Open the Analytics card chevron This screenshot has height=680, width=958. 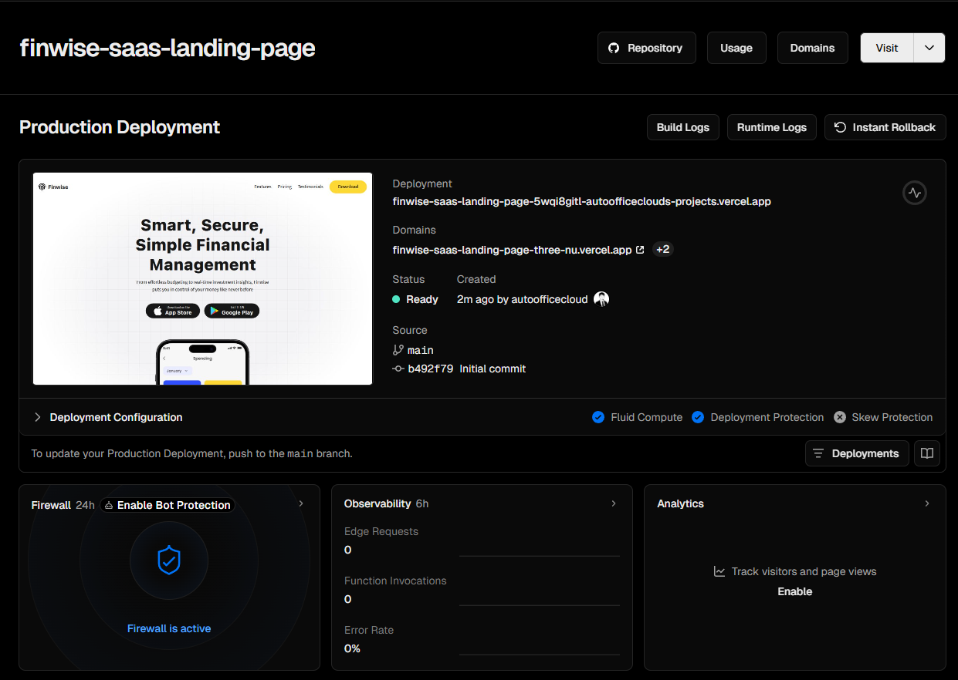pos(927,503)
